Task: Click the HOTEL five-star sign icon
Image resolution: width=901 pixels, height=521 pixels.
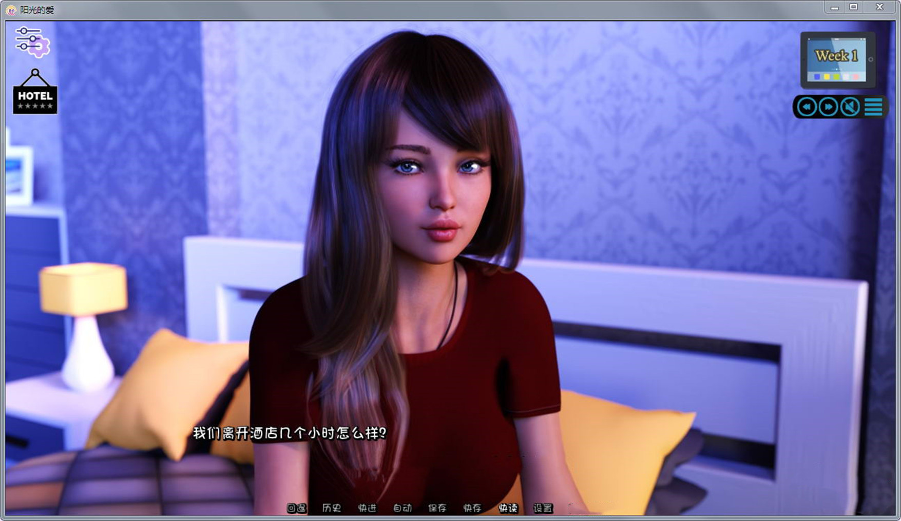Action: pyautogui.click(x=35, y=93)
